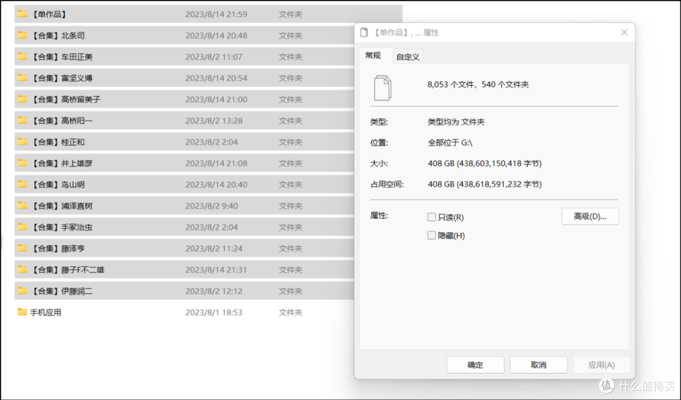Enable the 只读(R) read-only checkbox
The width and height of the screenshot is (681, 400).
431,217
